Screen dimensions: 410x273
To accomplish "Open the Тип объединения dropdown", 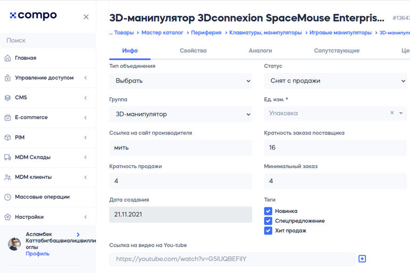I will [x=181, y=81].
